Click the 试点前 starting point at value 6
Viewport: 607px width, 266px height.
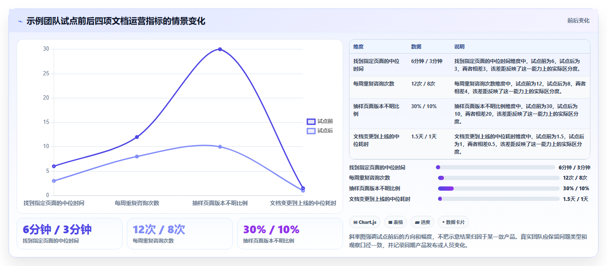tap(54, 166)
